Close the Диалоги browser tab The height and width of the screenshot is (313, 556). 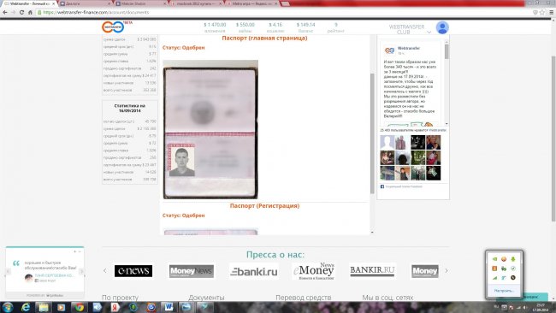coord(109,3)
